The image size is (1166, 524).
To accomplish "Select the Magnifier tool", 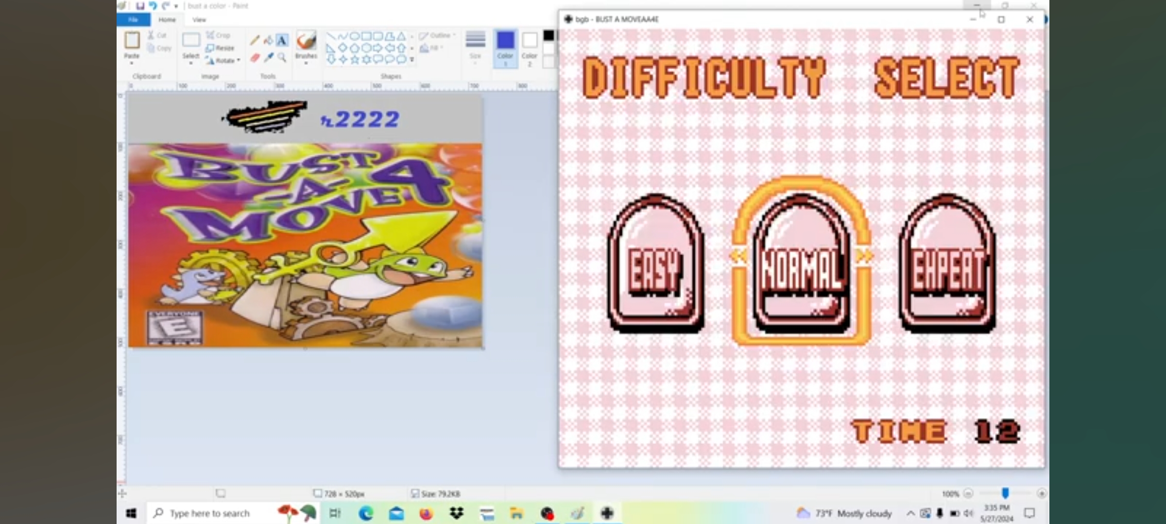I will click(x=282, y=58).
